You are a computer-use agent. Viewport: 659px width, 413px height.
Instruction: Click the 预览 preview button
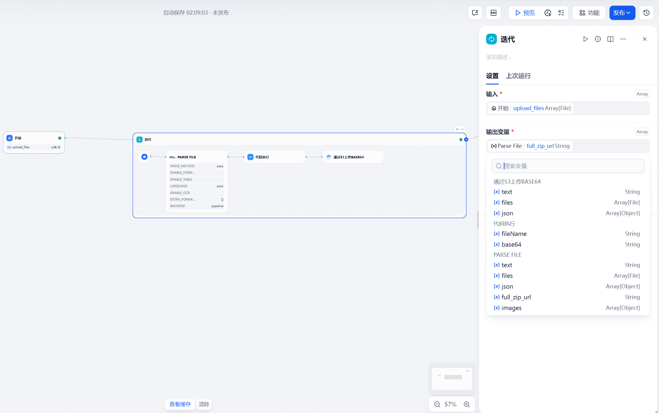tap(525, 13)
